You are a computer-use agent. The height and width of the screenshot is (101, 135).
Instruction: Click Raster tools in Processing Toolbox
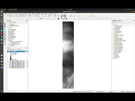(x=118, y=42)
